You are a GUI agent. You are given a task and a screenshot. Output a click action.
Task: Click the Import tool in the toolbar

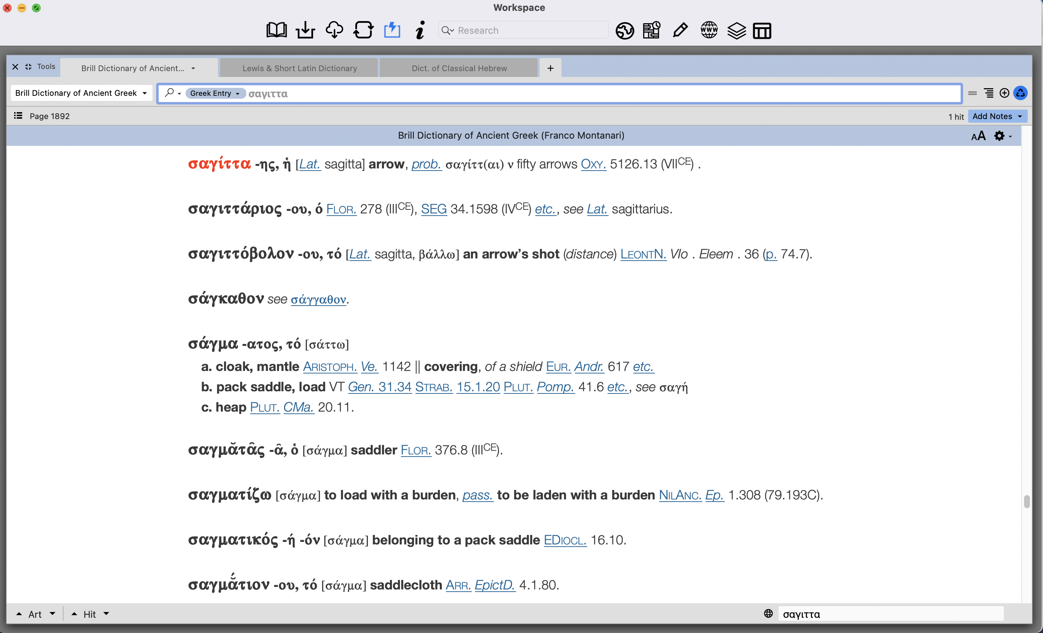(x=305, y=30)
